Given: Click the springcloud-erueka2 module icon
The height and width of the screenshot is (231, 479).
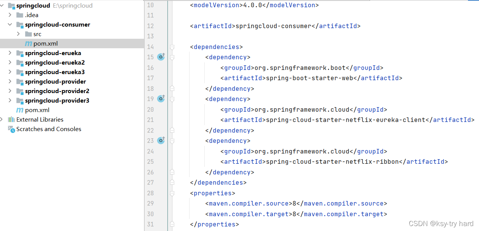Looking at the screenshot, I should tap(20, 63).
